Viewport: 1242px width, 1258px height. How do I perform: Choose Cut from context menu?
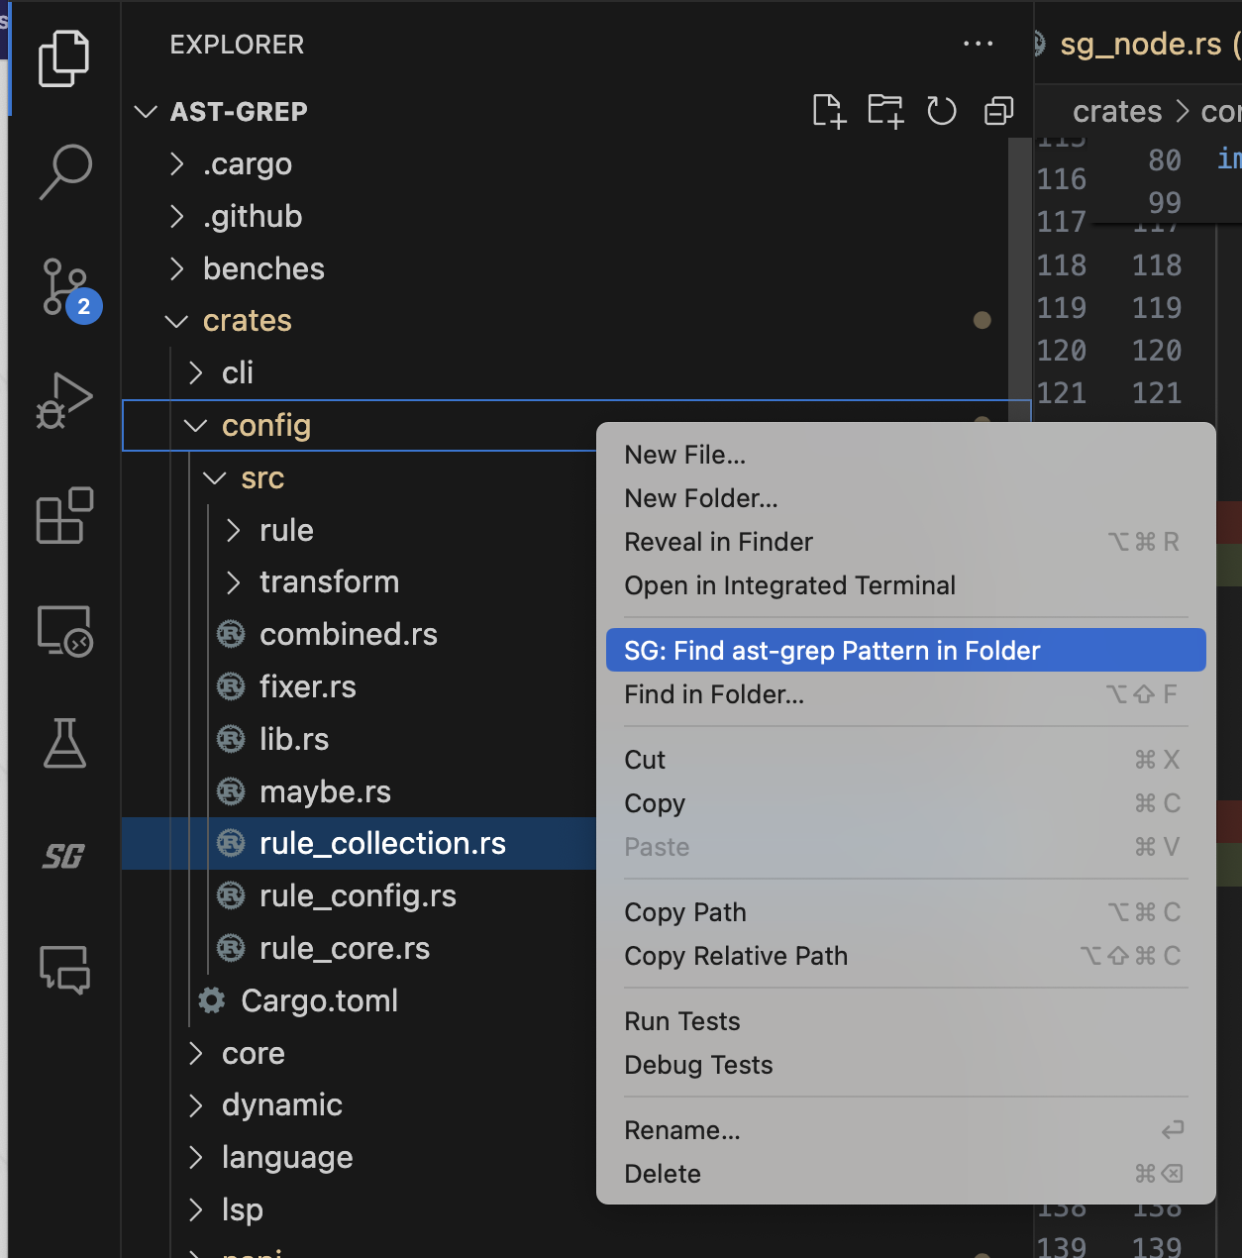905,761
